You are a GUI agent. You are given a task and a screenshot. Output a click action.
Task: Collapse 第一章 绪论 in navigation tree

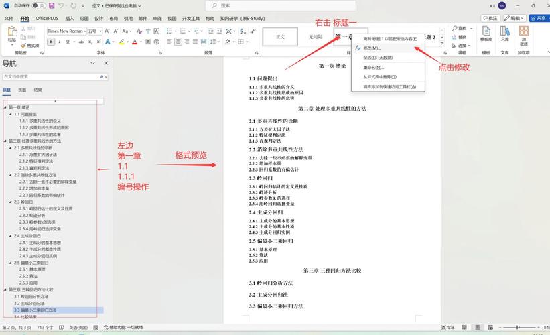click(5, 107)
